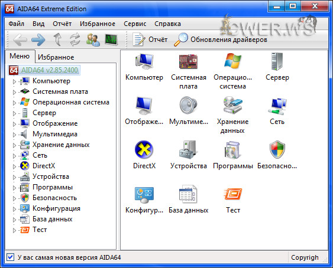The image size is (333, 268).
Task: Expand the Программы tree node
Action: (x=14, y=188)
